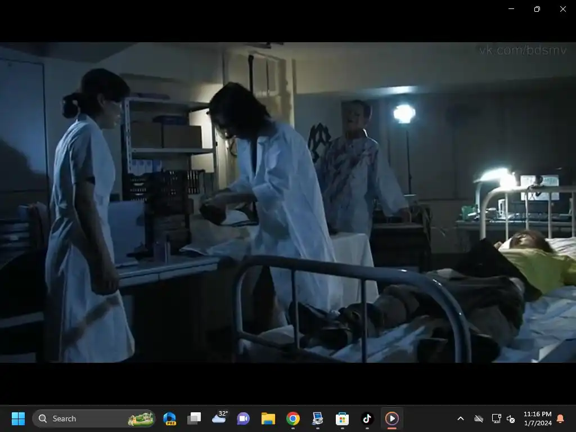Minimize the media player window
576x432 pixels.
click(x=511, y=9)
